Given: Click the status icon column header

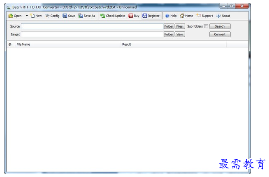Looking at the screenshot, I should pos(10,44).
